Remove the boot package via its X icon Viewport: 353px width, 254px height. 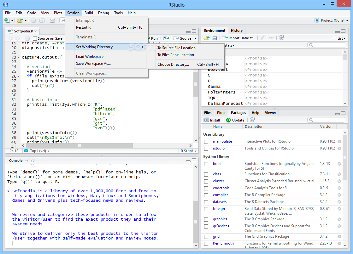(339, 164)
